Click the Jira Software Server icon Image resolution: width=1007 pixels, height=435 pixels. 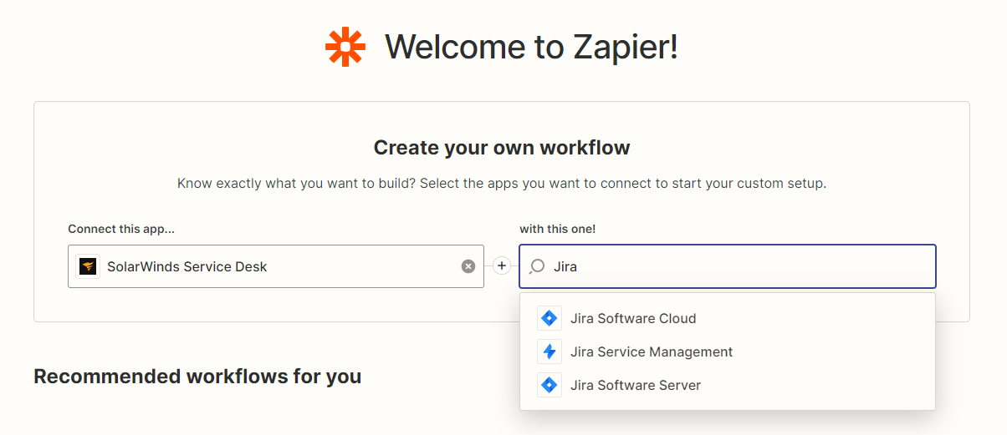(x=550, y=385)
